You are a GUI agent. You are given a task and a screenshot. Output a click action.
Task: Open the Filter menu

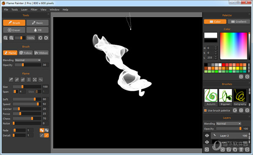tap(34, 10)
